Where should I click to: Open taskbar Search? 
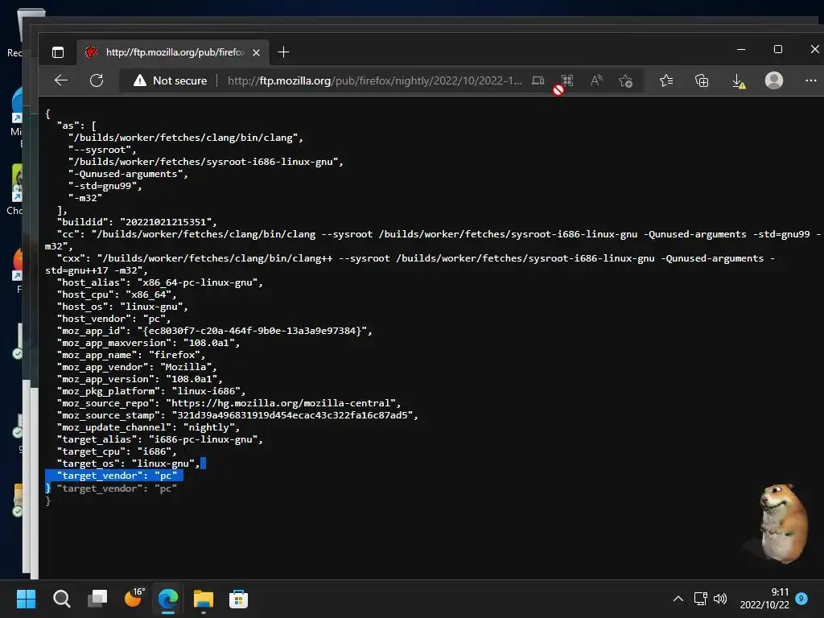[61, 599]
